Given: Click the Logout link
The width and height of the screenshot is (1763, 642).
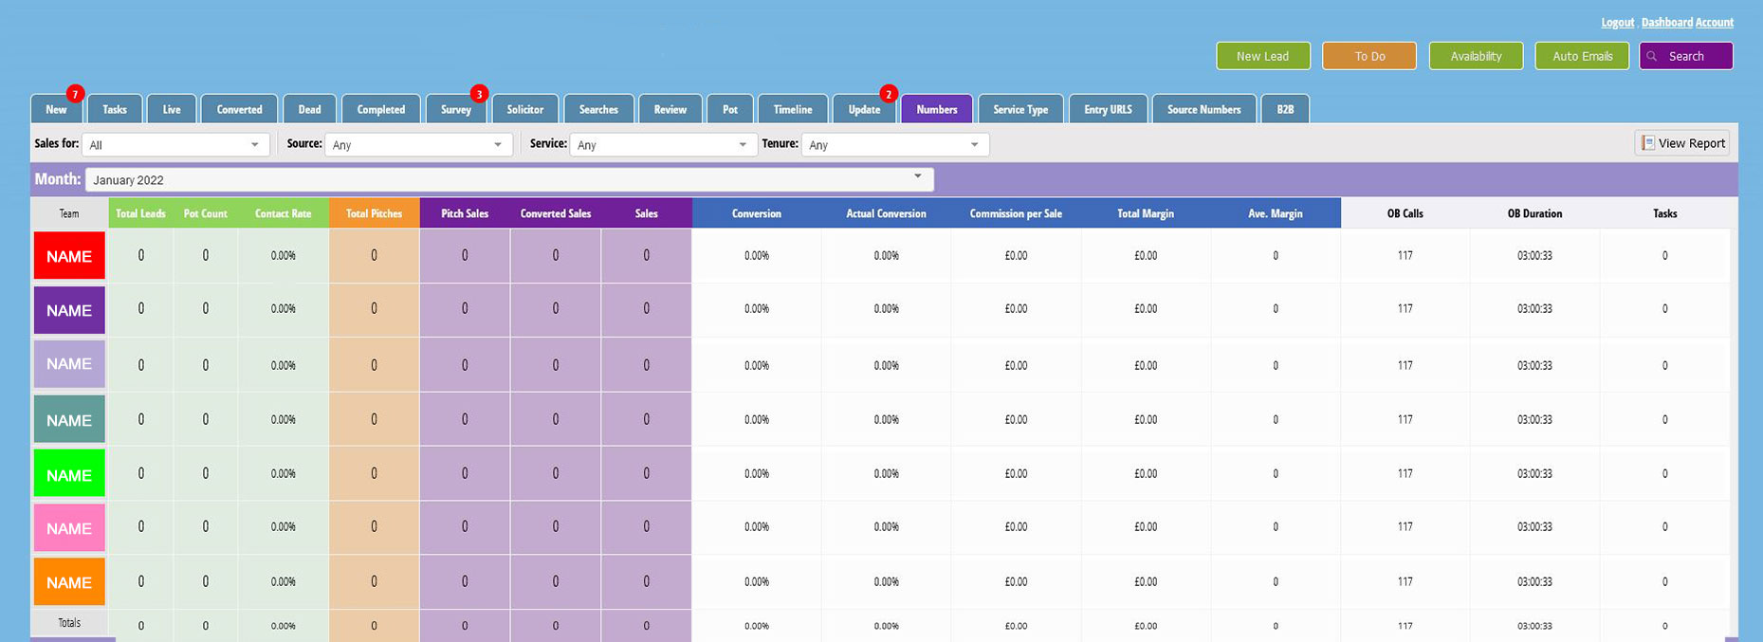Looking at the screenshot, I should click(1617, 23).
